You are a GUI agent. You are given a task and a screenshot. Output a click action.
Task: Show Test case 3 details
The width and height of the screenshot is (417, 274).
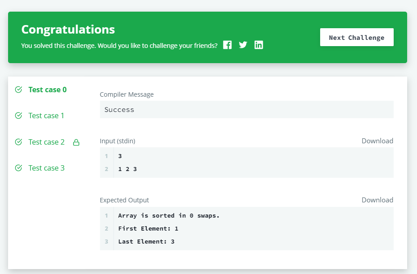[47, 168]
